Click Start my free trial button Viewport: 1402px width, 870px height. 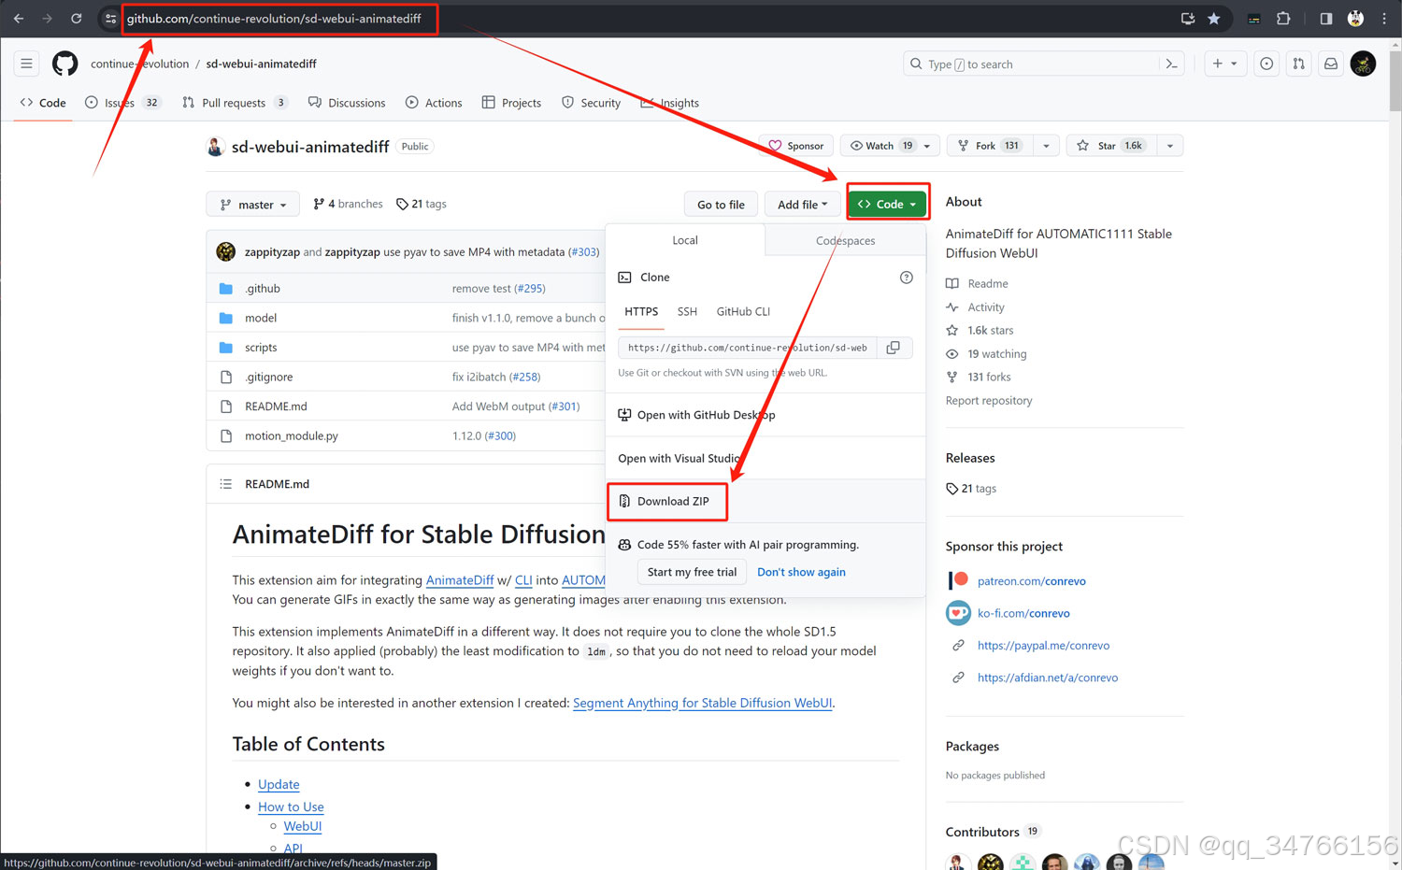692,572
